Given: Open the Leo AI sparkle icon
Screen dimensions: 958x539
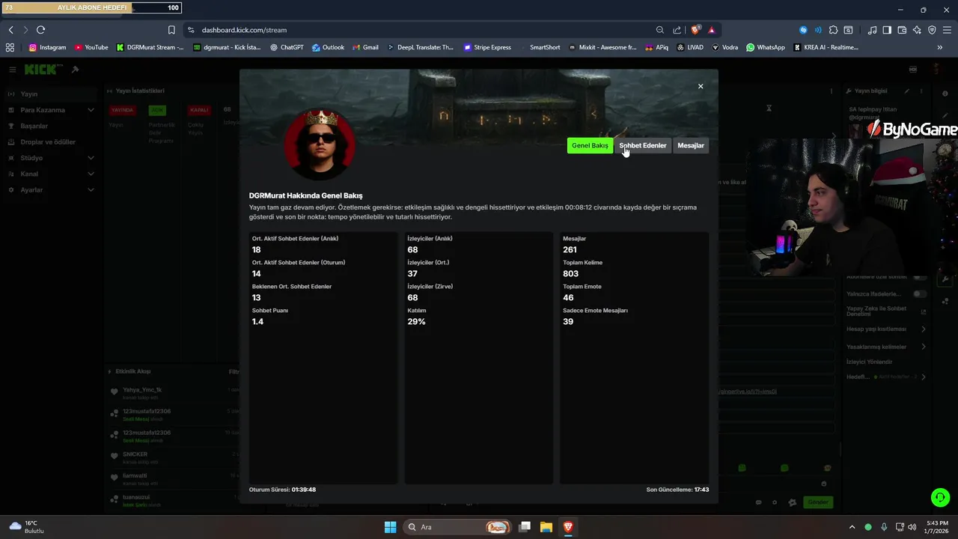Looking at the screenshot, I should [x=917, y=30].
